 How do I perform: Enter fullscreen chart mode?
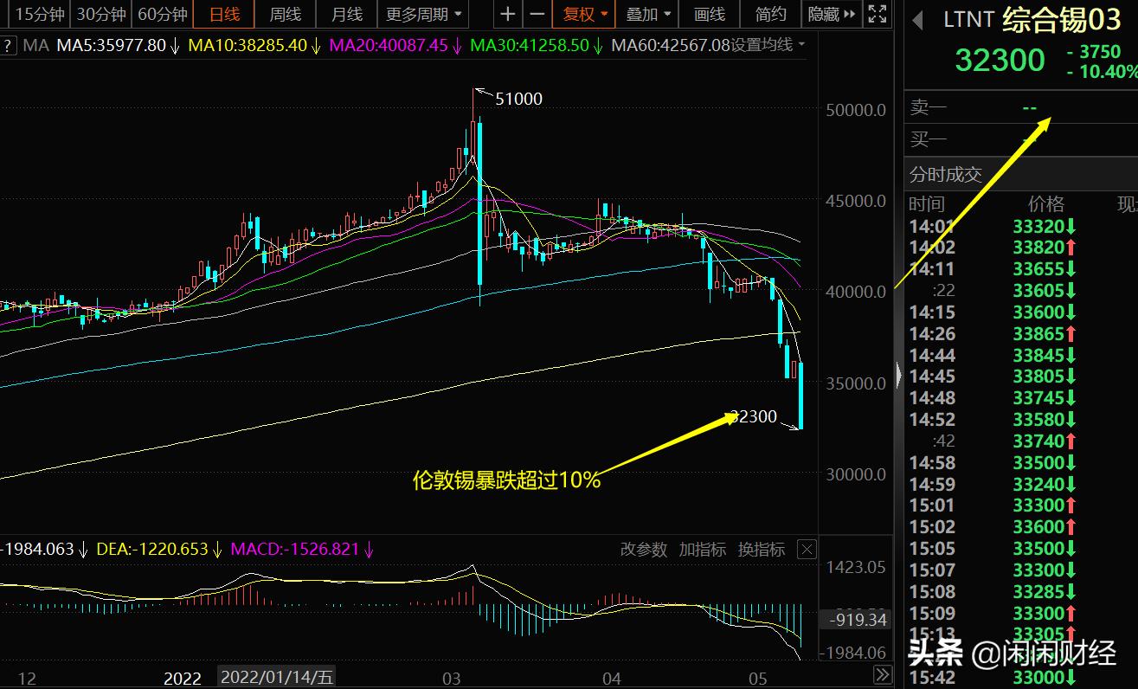tap(877, 14)
